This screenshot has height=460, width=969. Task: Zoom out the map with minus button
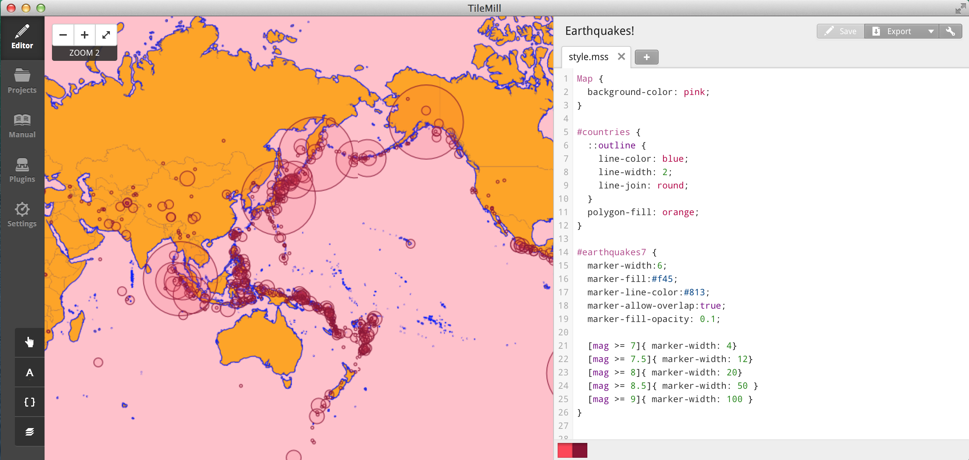[63, 35]
